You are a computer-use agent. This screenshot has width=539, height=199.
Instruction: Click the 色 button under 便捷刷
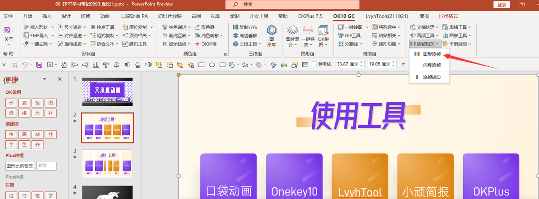click(x=24, y=145)
